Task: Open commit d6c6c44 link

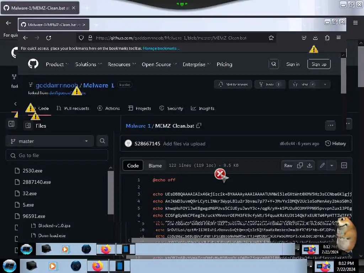Action: (x=287, y=144)
